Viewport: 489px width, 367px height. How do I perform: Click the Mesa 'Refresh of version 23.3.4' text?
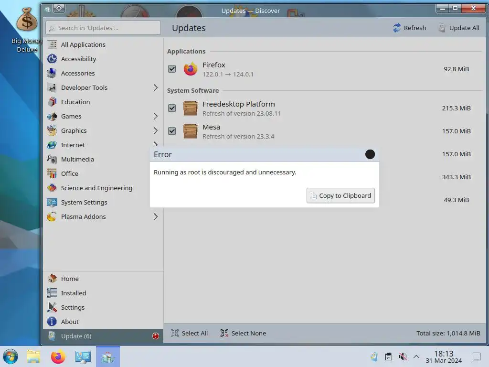[238, 136]
